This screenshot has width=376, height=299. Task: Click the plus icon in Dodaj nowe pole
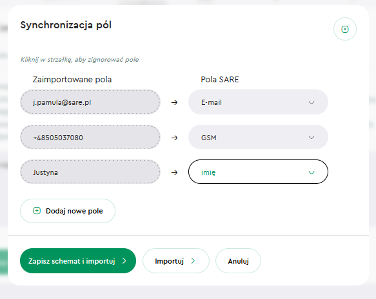(37, 211)
